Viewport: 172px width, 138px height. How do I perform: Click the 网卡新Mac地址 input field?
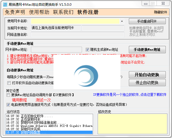click(56, 49)
